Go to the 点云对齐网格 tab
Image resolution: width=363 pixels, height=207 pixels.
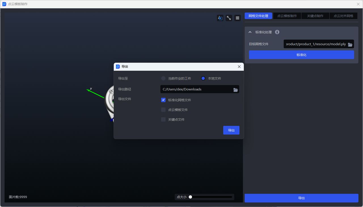tap(343, 16)
